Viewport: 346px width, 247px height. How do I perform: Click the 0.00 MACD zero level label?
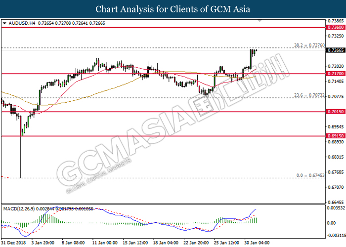click(332, 223)
